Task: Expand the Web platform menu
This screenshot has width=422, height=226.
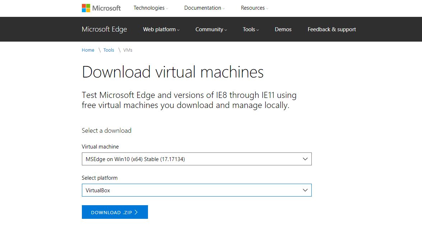Action: click(x=161, y=29)
